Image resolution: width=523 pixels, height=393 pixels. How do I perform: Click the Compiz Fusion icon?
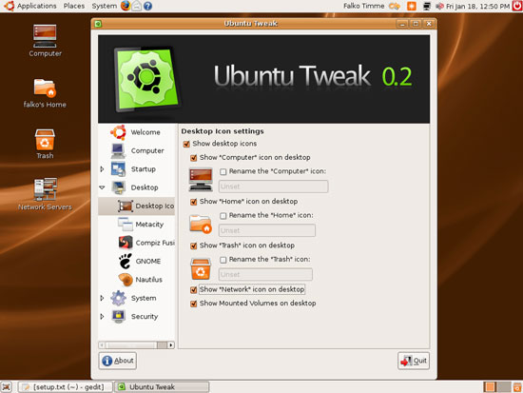(x=126, y=243)
